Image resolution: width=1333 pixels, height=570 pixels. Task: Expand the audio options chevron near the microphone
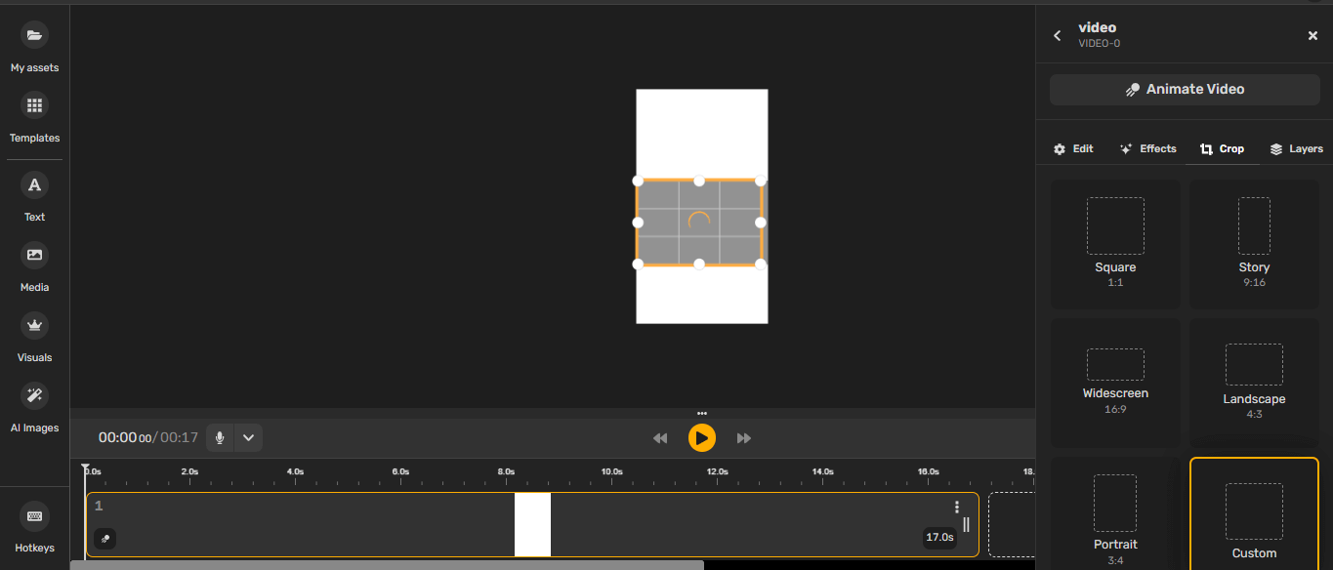click(x=247, y=437)
